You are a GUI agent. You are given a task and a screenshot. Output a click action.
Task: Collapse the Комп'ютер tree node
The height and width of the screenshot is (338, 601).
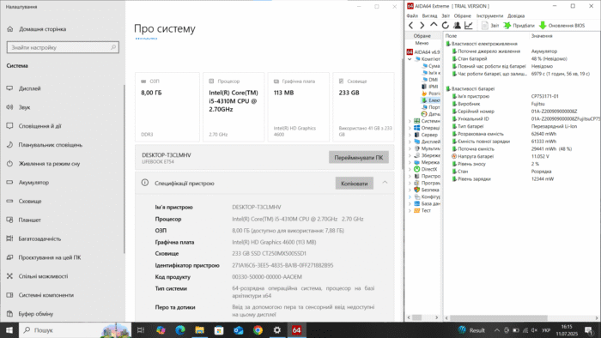point(410,59)
